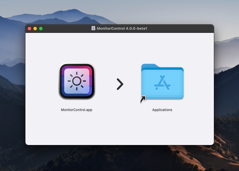Image resolution: width=239 pixels, height=171 pixels.
Task: Select the "Applications" folder name label
Action: 162,110
